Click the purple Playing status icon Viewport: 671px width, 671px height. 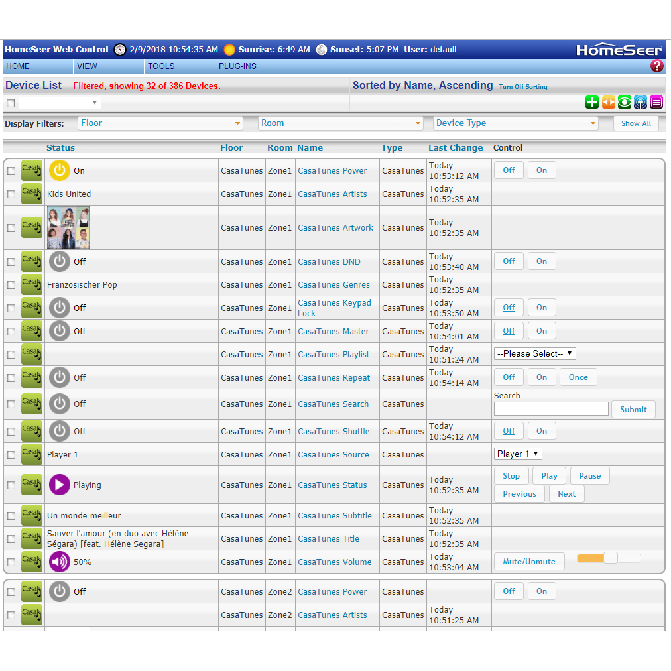(x=59, y=485)
